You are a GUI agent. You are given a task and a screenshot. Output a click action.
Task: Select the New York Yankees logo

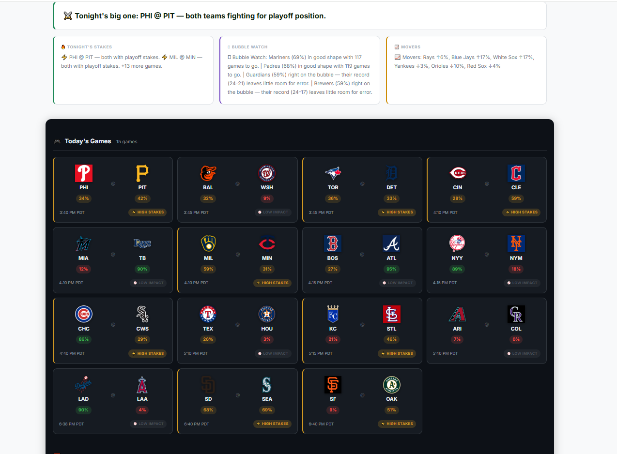(458, 244)
